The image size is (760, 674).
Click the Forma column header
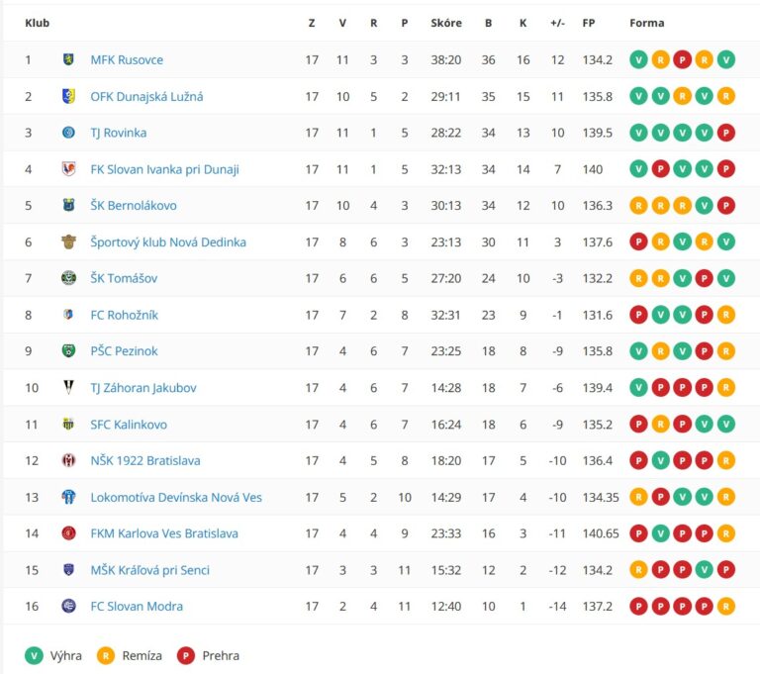click(x=647, y=23)
